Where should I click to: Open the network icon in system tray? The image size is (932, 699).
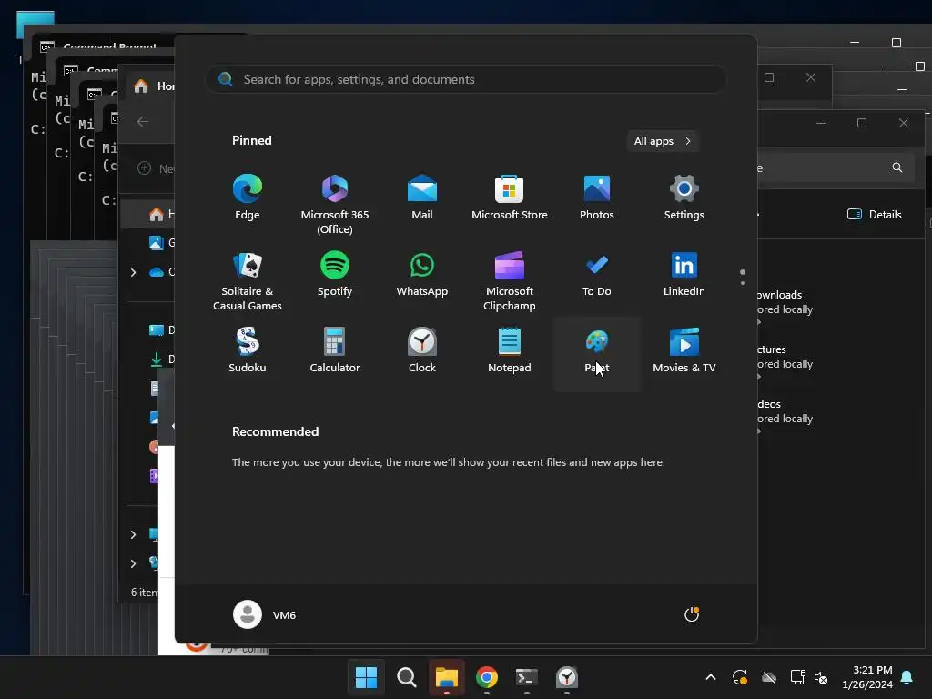pyautogui.click(x=797, y=677)
